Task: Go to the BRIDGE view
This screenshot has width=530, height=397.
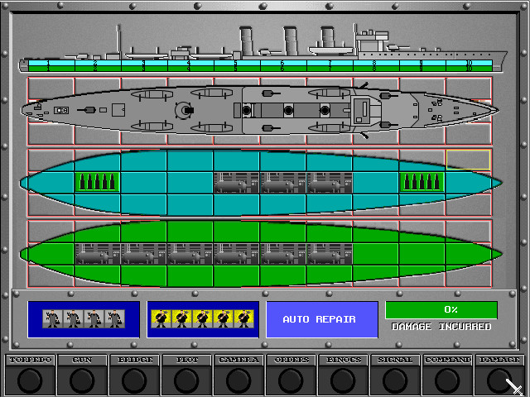Action: 134,375
